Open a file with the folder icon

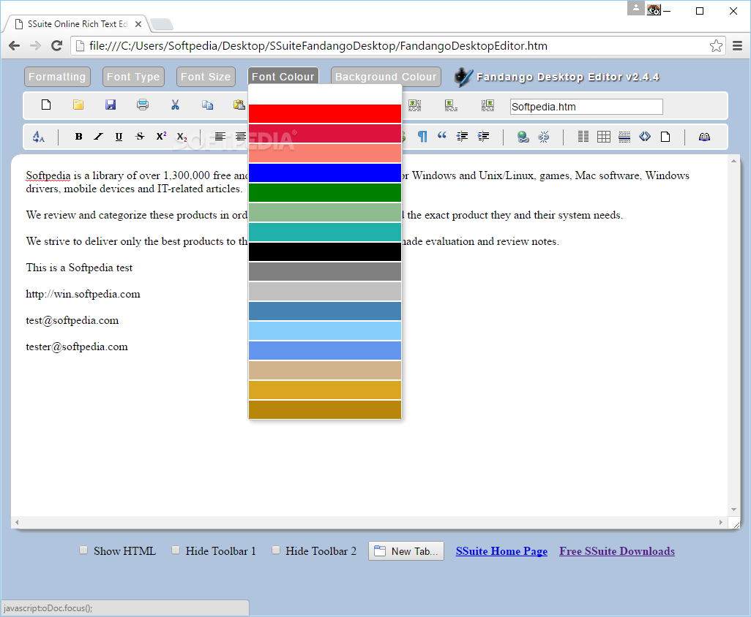pyautogui.click(x=78, y=105)
